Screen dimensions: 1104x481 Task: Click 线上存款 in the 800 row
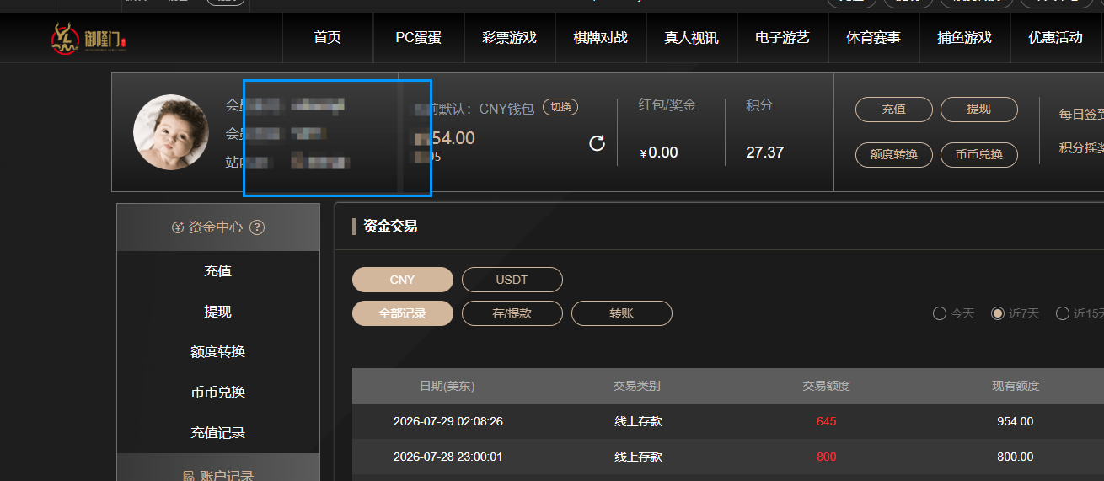[638, 457]
